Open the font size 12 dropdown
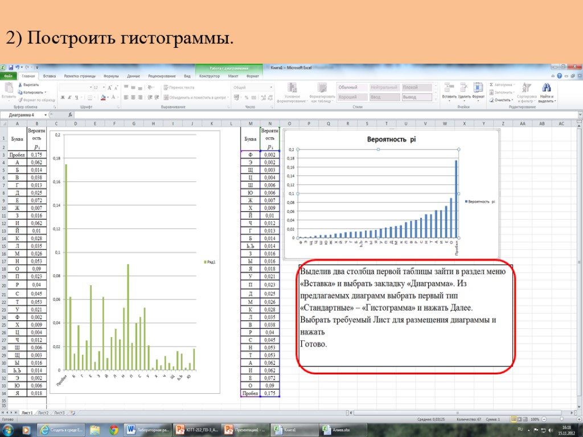Screen dimensions: 583x437 (x=104, y=88)
